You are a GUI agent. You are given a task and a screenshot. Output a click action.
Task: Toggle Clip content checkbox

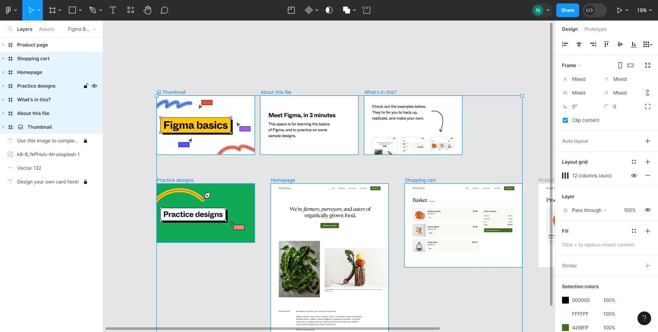pyautogui.click(x=565, y=120)
